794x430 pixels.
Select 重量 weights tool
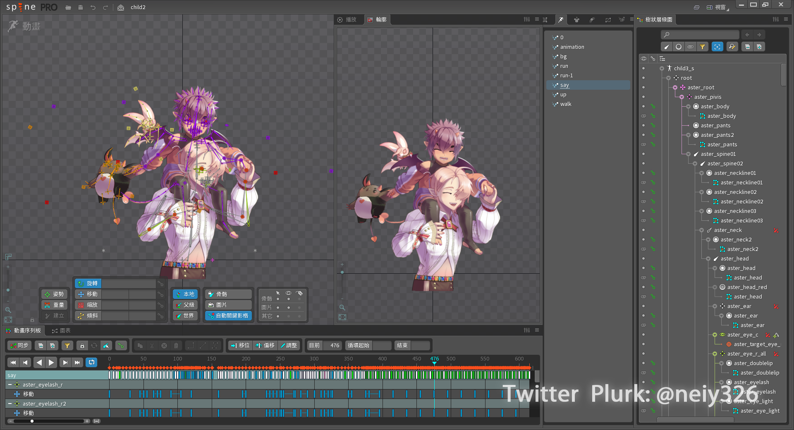click(54, 305)
